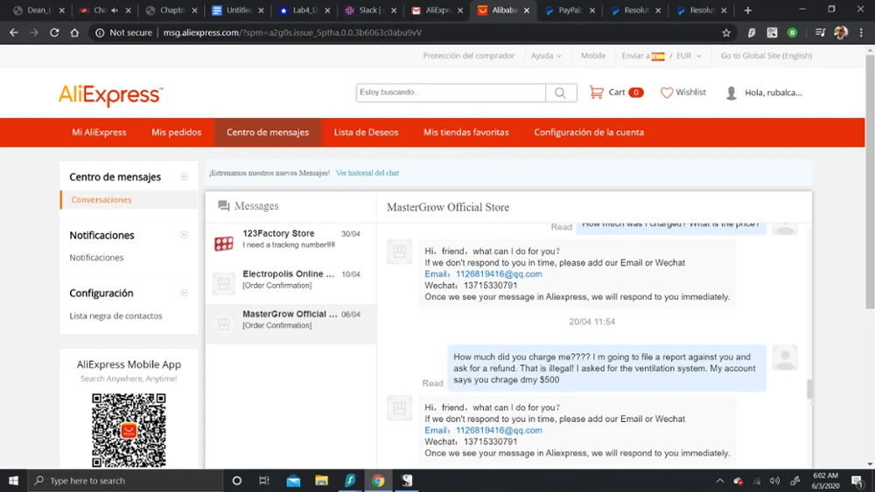Image resolution: width=875 pixels, height=492 pixels.
Task: Expand the Ayuda dropdown
Action: coord(546,56)
